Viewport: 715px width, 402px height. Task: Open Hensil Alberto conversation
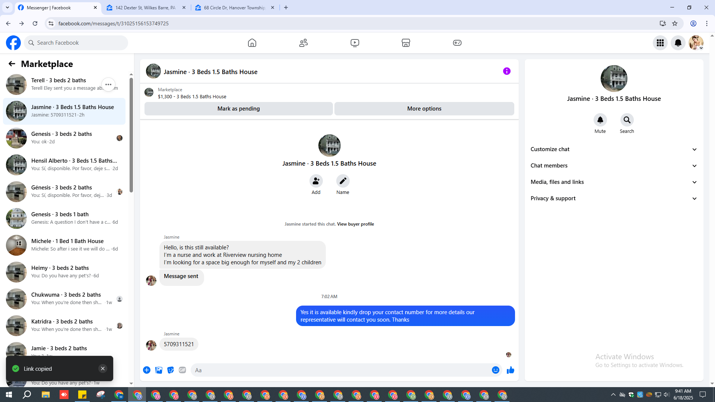[64, 165]
